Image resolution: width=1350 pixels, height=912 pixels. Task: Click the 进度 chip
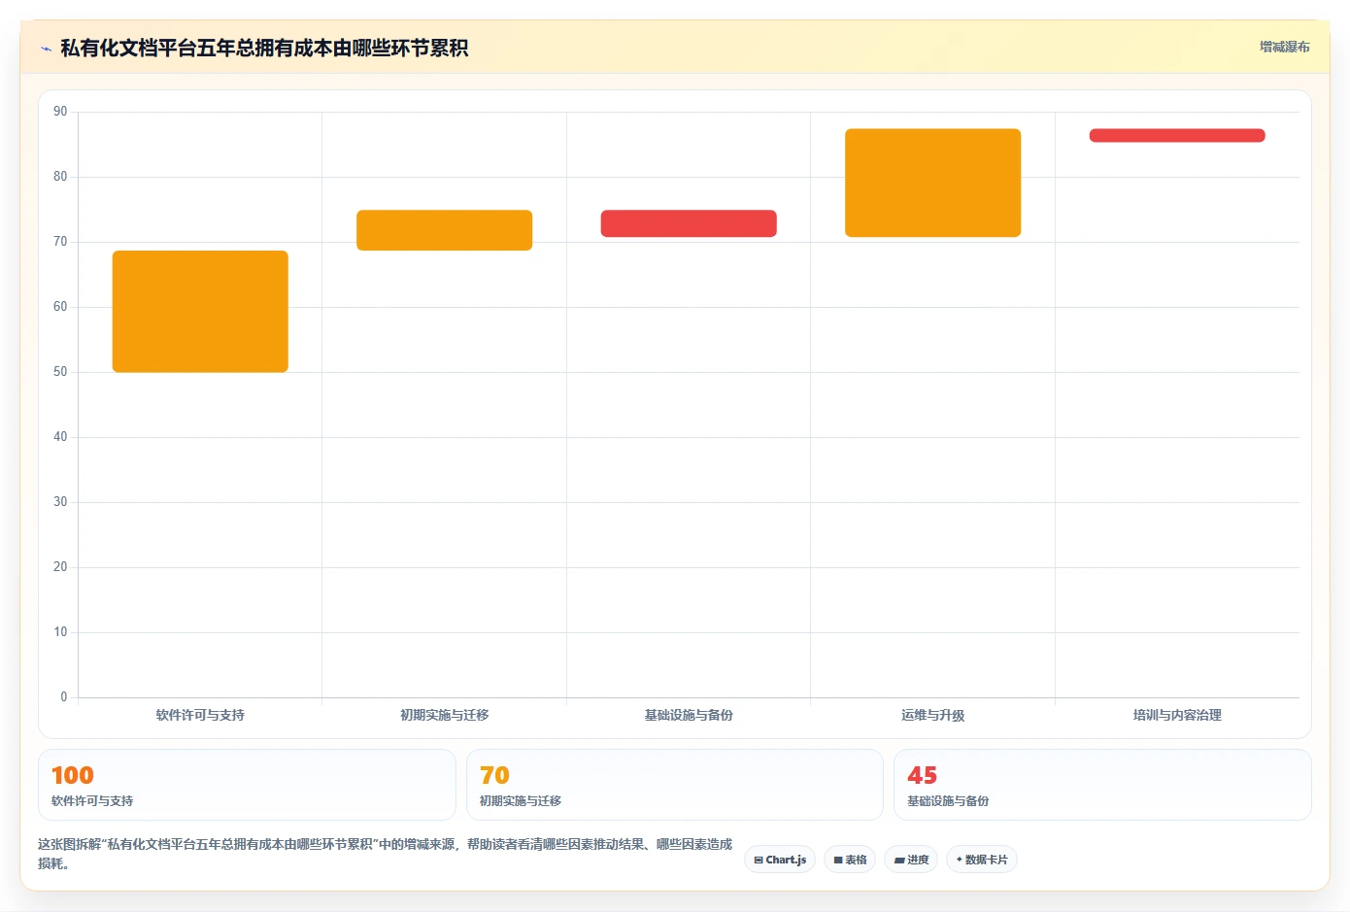tap(911, 860)
